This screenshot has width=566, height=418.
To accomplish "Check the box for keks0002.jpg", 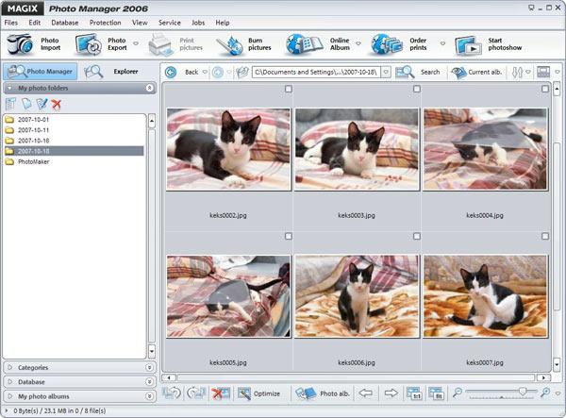I will 289,89.
